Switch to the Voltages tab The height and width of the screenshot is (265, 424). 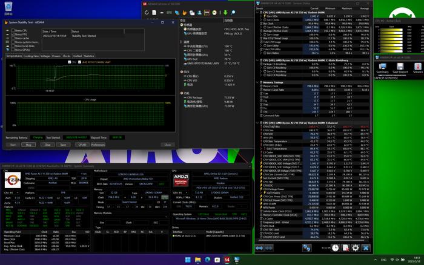[45, 56]
